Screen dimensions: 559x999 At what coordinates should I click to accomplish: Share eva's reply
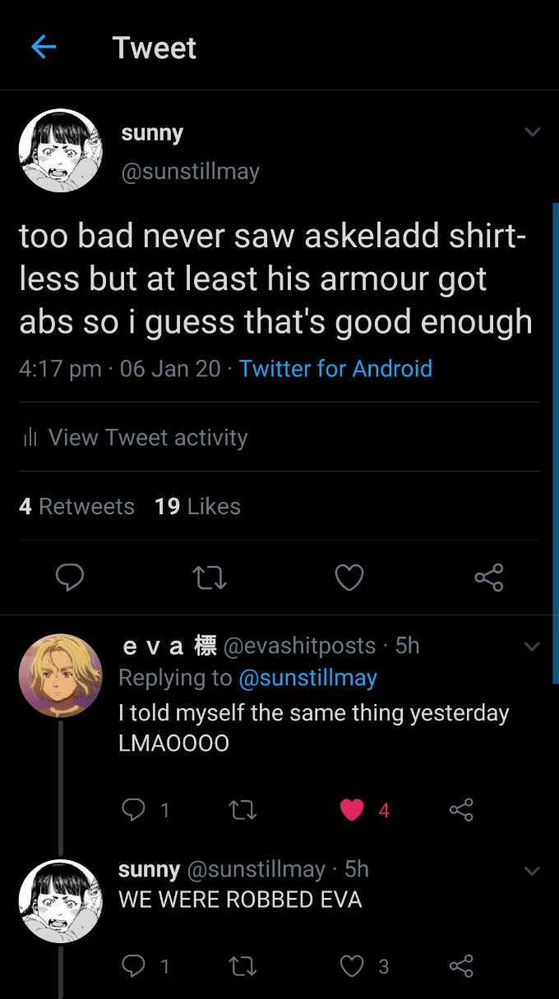click(x=461, y=810)
